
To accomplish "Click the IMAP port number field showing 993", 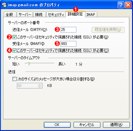I will pyautogui.click(x=68, y=44).
